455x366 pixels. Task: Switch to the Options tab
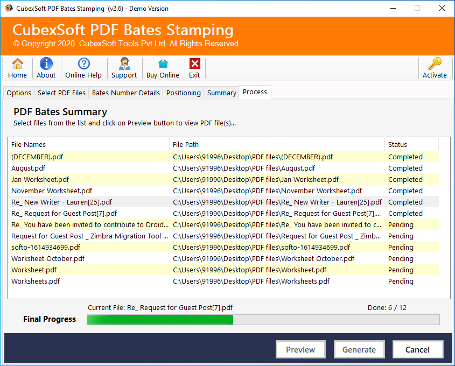pos(19,93)
